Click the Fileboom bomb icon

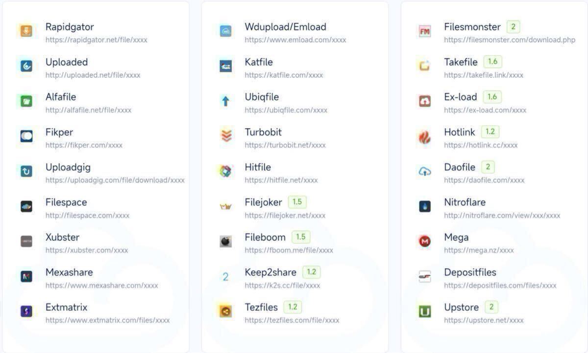(226, 241)
